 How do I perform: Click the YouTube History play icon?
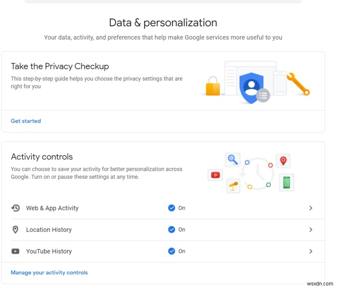click(16, 251)
